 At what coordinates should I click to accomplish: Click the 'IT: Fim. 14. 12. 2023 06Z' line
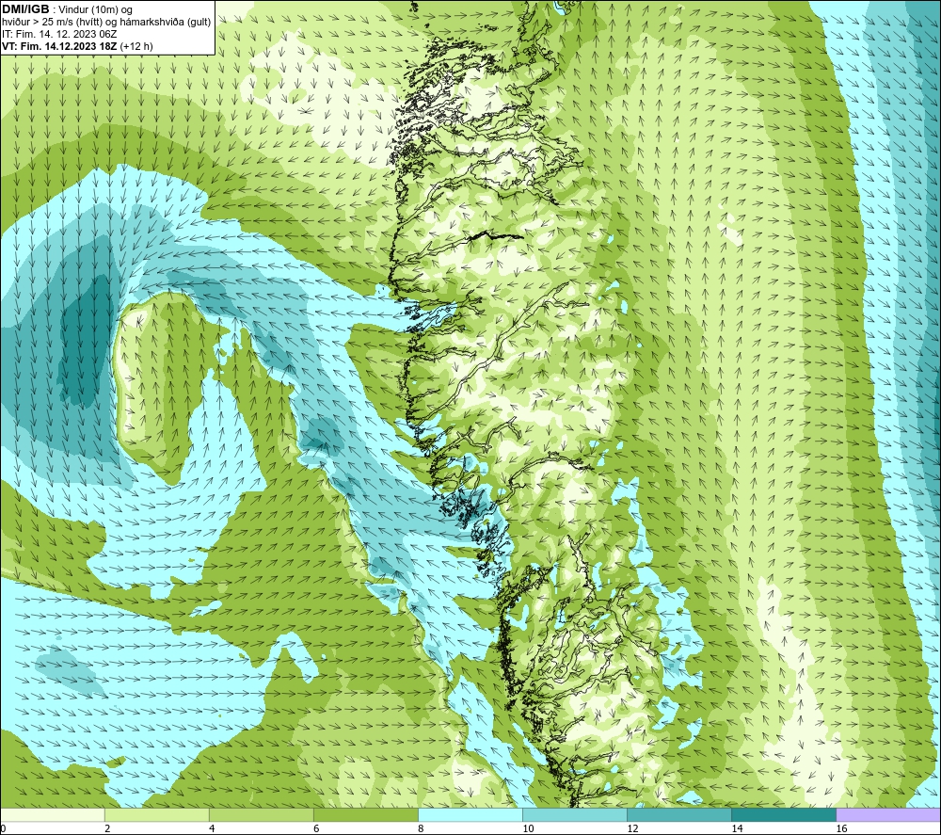pos(59,34)
